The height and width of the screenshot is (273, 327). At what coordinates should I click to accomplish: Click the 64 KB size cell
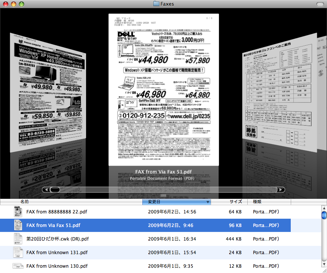(235, 212)
